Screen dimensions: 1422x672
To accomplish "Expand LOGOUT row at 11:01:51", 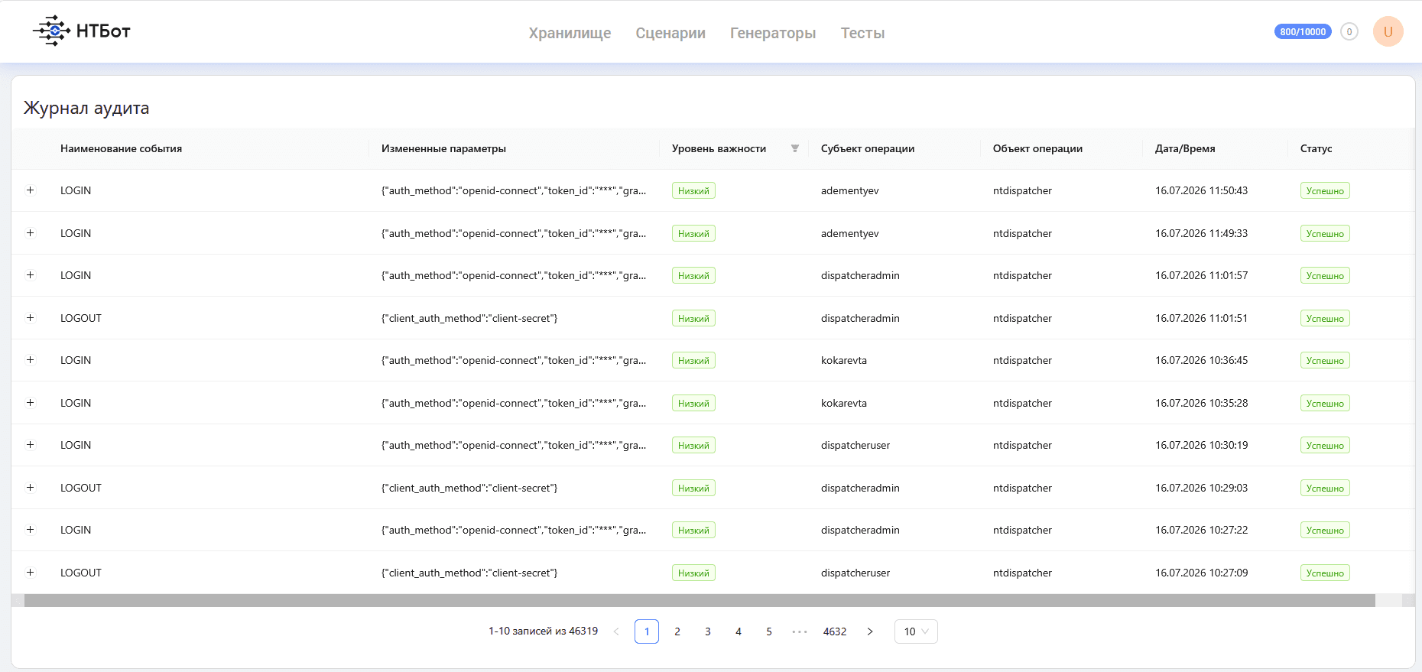I will [x=31, y=318].
